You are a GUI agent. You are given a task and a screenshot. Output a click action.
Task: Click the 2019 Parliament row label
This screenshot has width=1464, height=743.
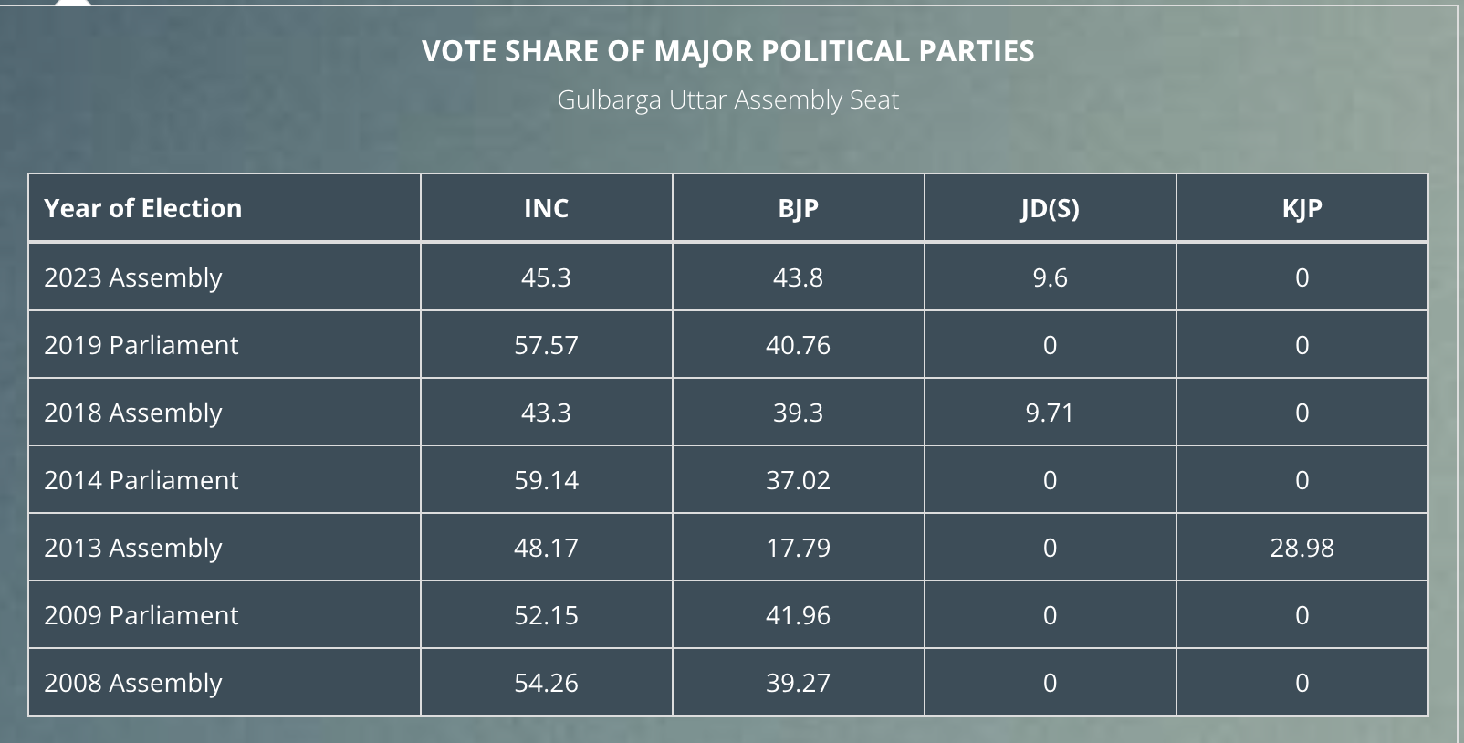pyautogui.click(x=141, y=345)
